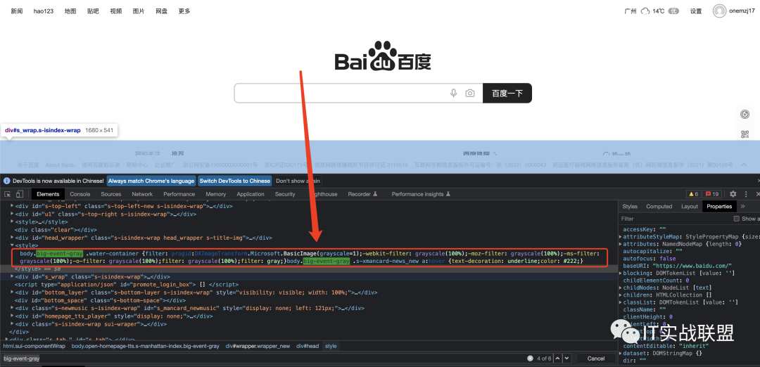
Task: Open the Memory tab
Action: pyautogui.click(x=216, y=194)
